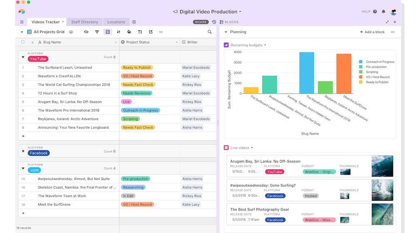The height and width of the screenshot is (233, 416).
Task: Switch to the Staff Directory tab
Action: [84, 22]
